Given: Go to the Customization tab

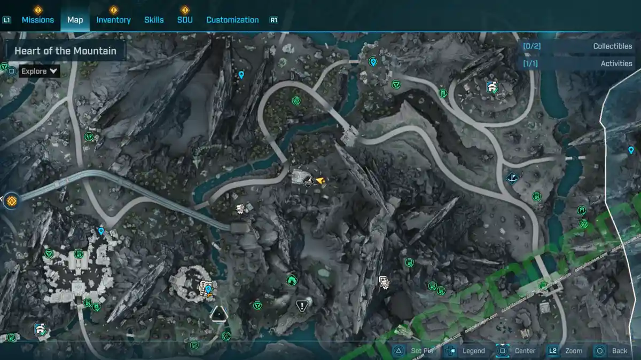Looking at the screenshot, I should tap(232, 20).
